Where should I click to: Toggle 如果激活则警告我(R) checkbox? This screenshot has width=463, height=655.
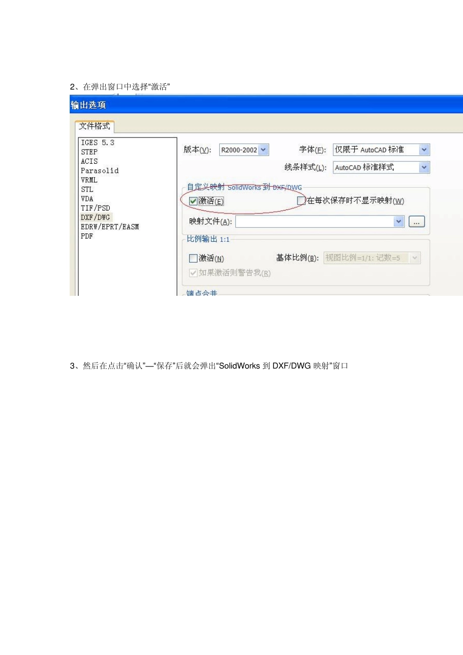click(x=193, y=273)
